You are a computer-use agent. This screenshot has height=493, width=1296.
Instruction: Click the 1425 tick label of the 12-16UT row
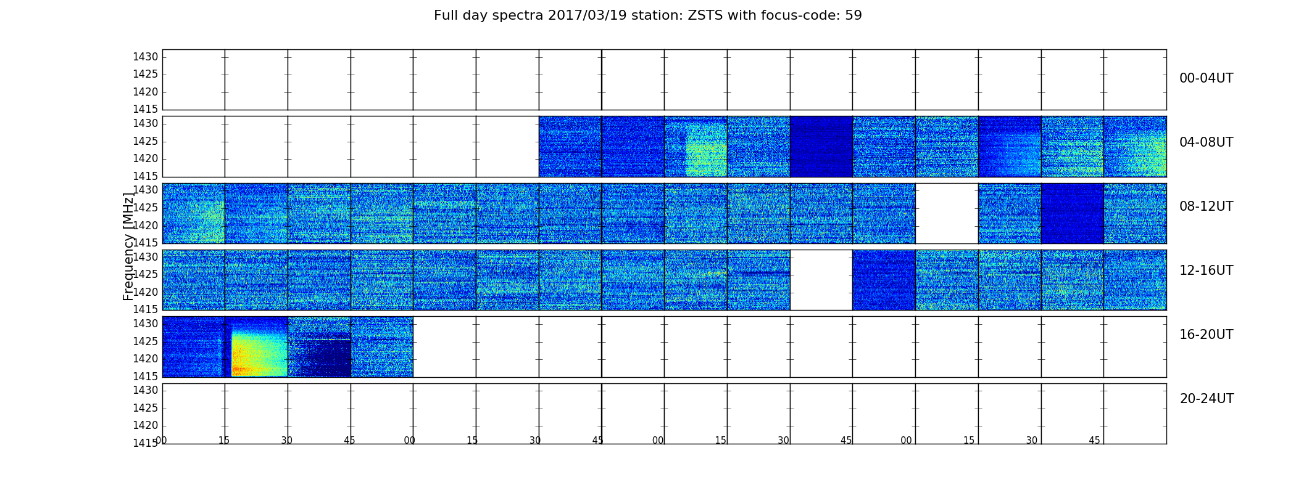[x=146, y=274]
